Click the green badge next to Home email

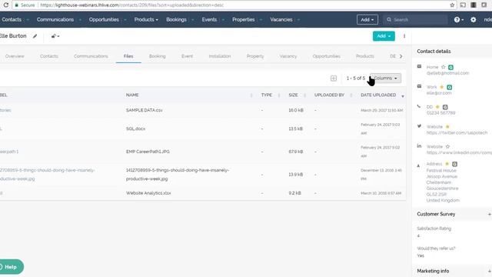451,67
